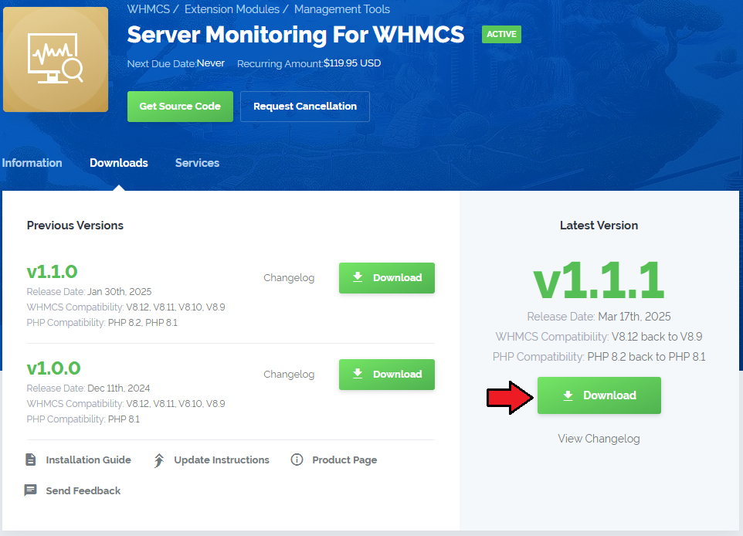
Task: Switch to the Information tab
Action: 32,162
